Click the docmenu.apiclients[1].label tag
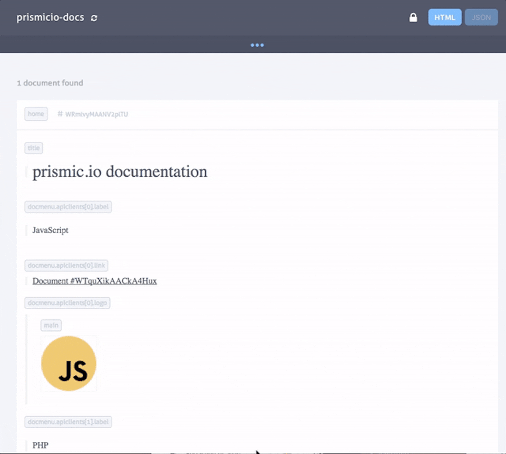This screenshot has width=506, height=454. pos(68,422)
